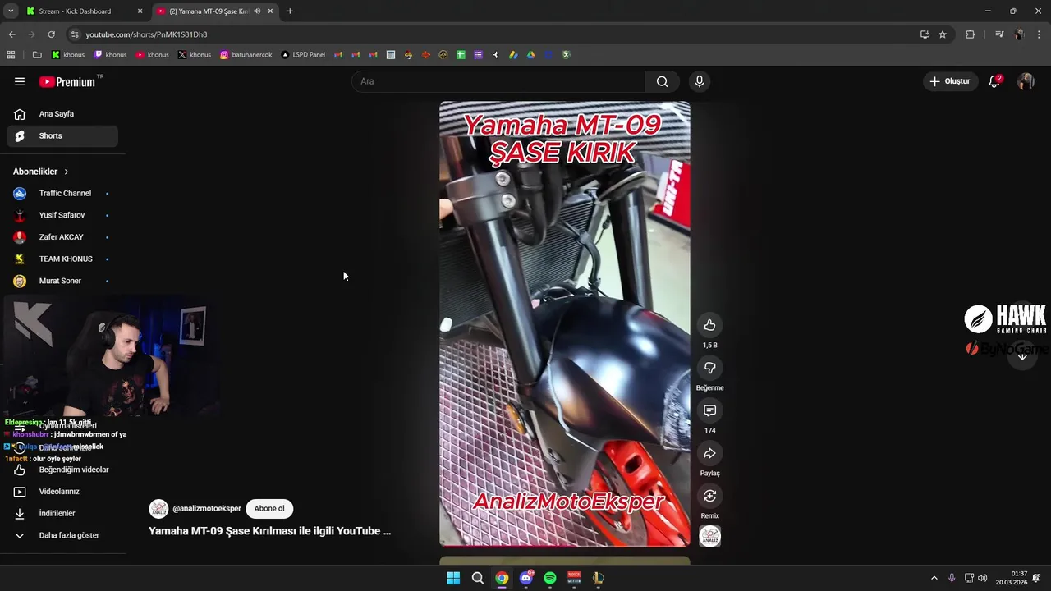
Task: Expand Daha fazla göster in sidebar
Action: point(62,535)
